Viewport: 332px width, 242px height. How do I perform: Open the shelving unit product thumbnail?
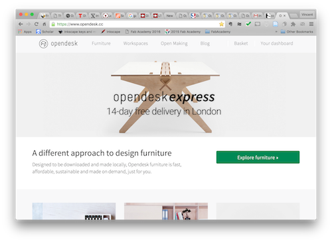pos(166,212)
